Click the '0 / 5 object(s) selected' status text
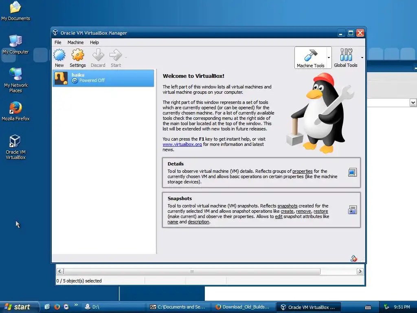 pyautogui.click(x=79, y=281)
